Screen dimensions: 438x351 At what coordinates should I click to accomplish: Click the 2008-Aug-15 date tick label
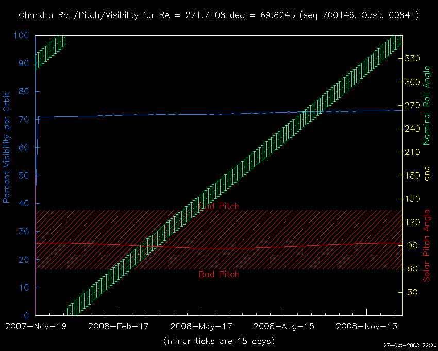[283, 326]
